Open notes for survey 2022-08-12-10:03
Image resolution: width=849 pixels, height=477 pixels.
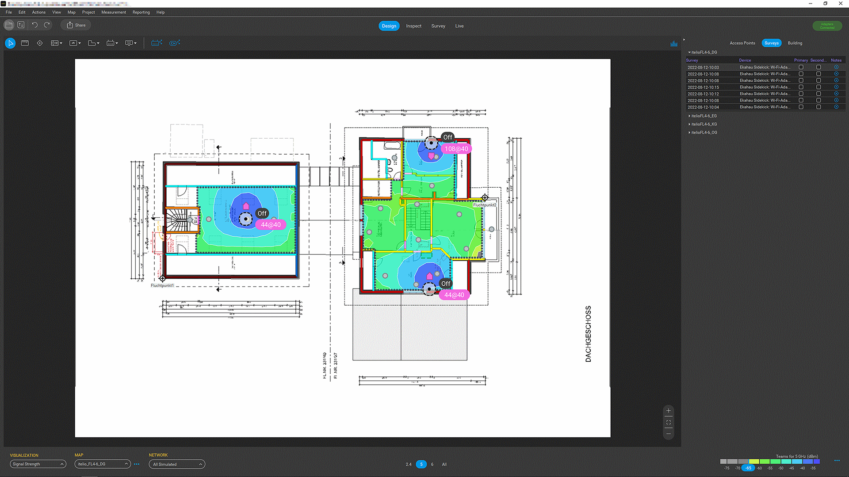(x=836, y=67)
